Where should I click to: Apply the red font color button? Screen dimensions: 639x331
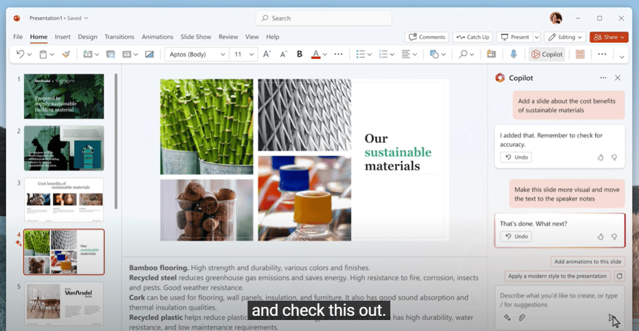[x=315, y=54]
